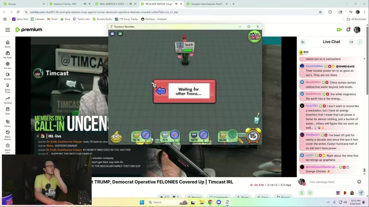Viewport: 369px width, 207px height.
Task: Send the chat message arrow button
Action: click(361, 193)
